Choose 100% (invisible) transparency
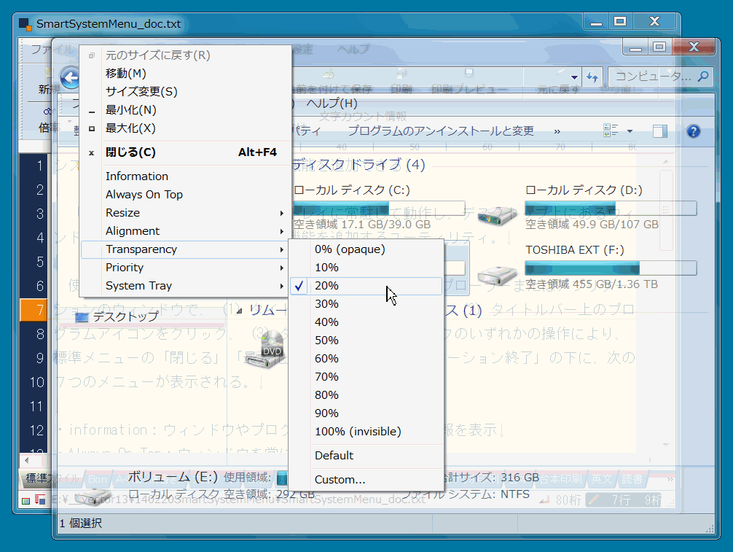 coord(366,431)
